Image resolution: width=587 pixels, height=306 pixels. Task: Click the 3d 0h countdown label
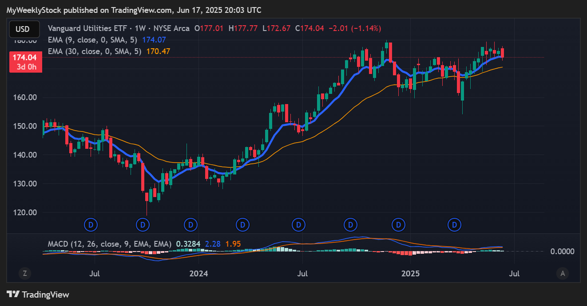coord(26,67)
